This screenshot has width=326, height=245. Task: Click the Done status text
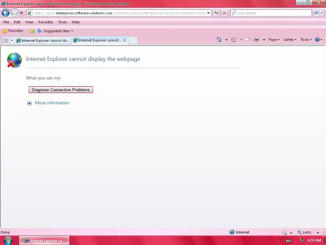coord(5,232)
